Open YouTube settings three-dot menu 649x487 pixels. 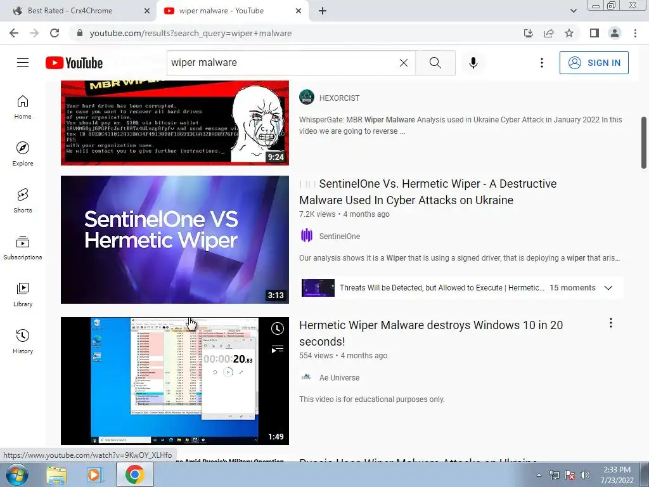coord(541,63)
